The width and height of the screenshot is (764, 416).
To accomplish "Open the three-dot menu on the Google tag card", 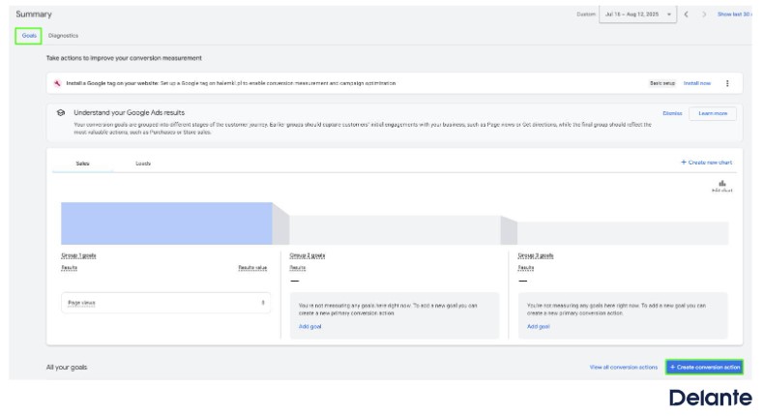I will click(x=727, y=83).
